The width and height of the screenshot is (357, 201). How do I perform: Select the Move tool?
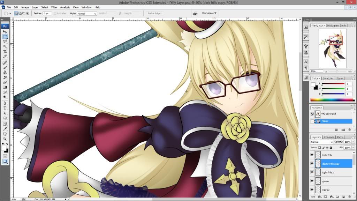point(5,32)
